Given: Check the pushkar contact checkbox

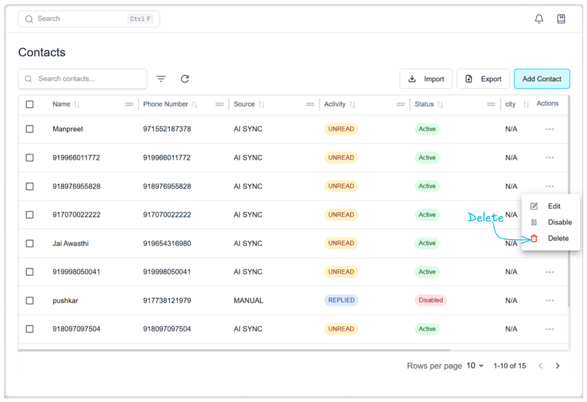Looking at the screenshot, I should [x=30, y=300].
